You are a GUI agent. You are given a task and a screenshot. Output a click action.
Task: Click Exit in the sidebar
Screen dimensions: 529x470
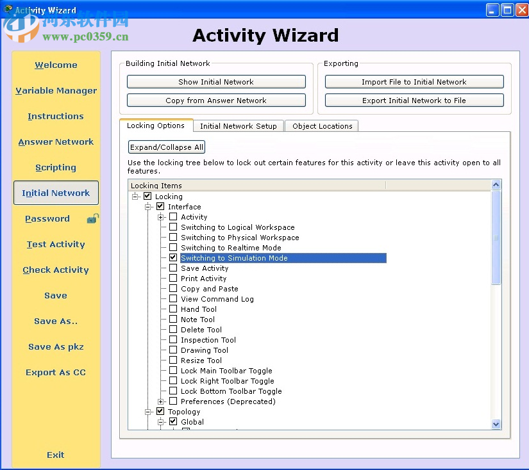pyautogui.click(x=56, y=455)
